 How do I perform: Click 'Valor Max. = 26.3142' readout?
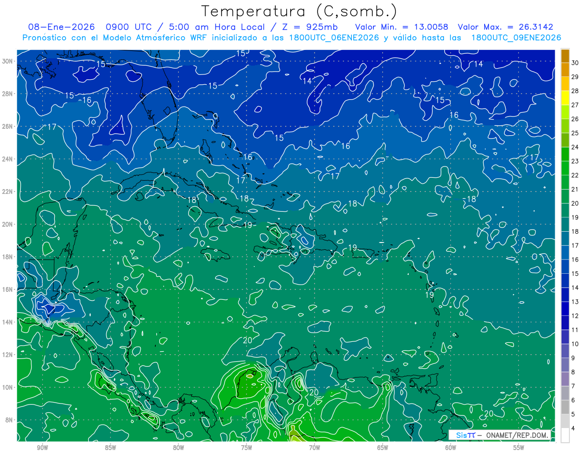(506, 27)
